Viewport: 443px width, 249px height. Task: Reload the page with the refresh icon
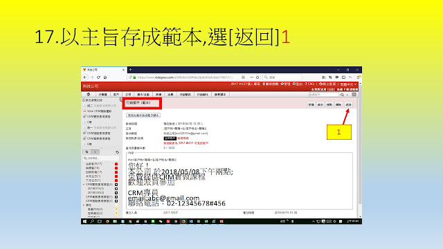[98, 77]
